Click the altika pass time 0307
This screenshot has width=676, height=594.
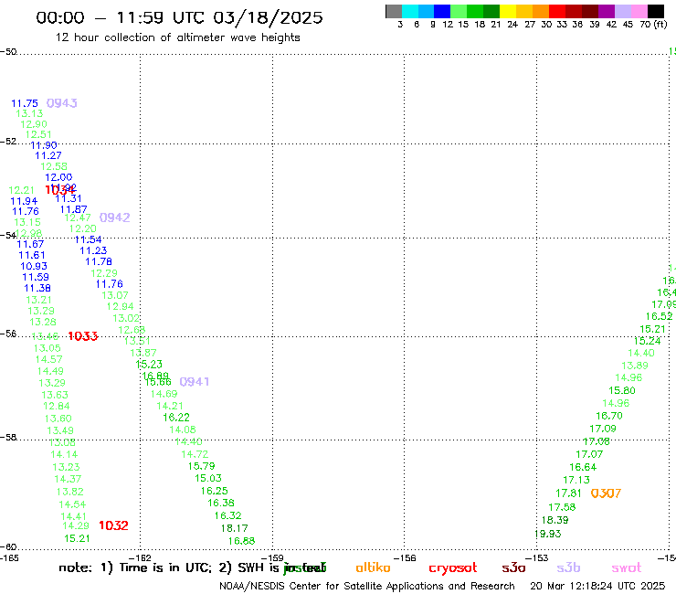point(606,493)
